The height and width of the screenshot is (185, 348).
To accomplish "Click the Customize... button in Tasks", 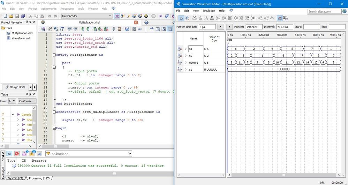I will tap(27, 101).
